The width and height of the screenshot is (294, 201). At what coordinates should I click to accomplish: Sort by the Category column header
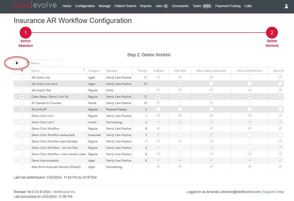[x=94, y=70]
